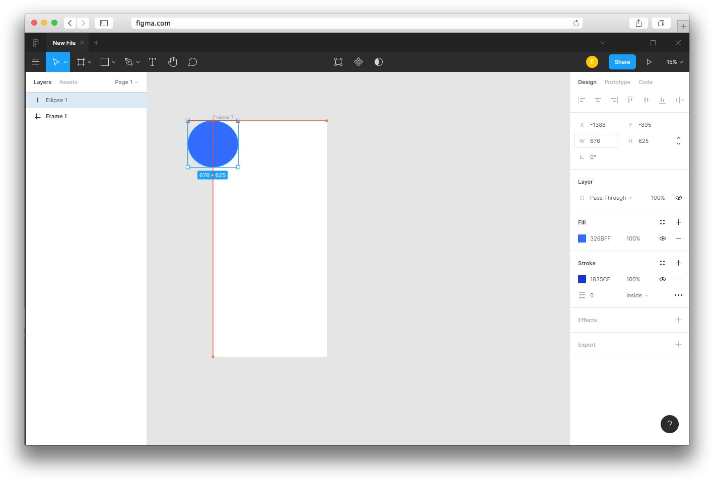Click the blue fill color swatch

tap(582, 238)
